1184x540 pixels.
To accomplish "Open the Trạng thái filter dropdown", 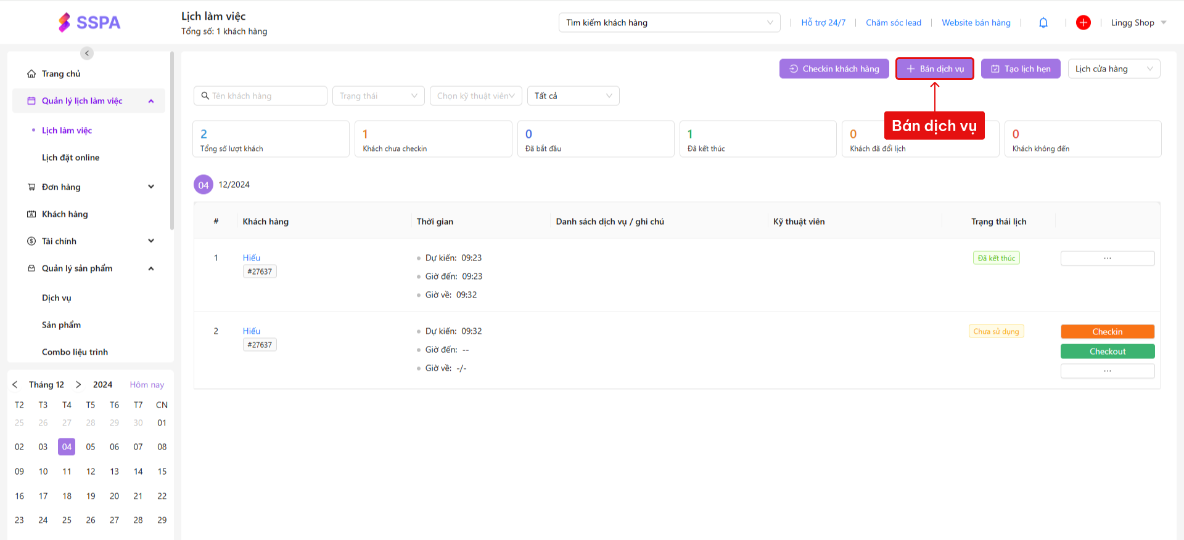I will [x=379, y=96].
